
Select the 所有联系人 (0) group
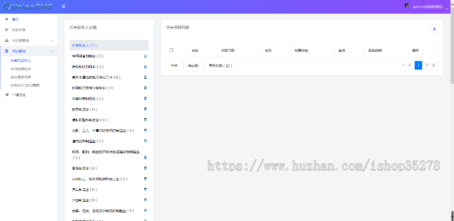(x=109, y=45)
